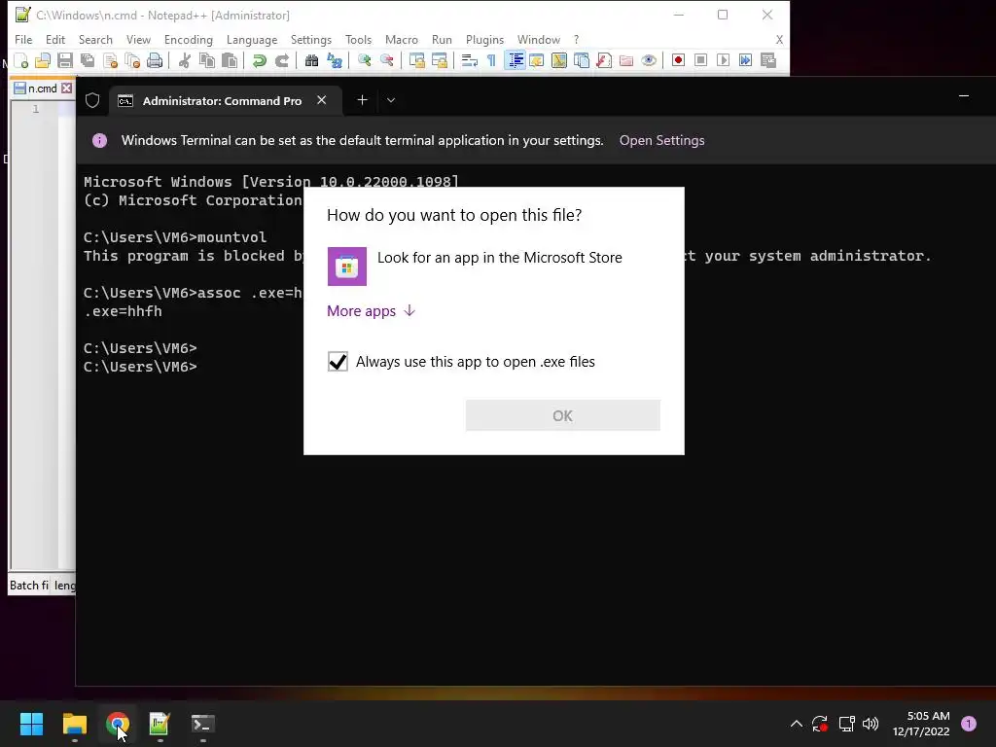Click the Save Recorded Macro icon
The width and height of the screenshot is (996, 747).
point(768,60)
